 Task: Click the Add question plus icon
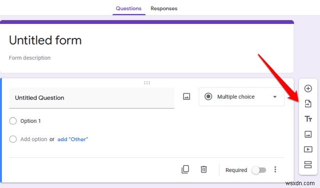pyautogui.click(x=308, y=89)
